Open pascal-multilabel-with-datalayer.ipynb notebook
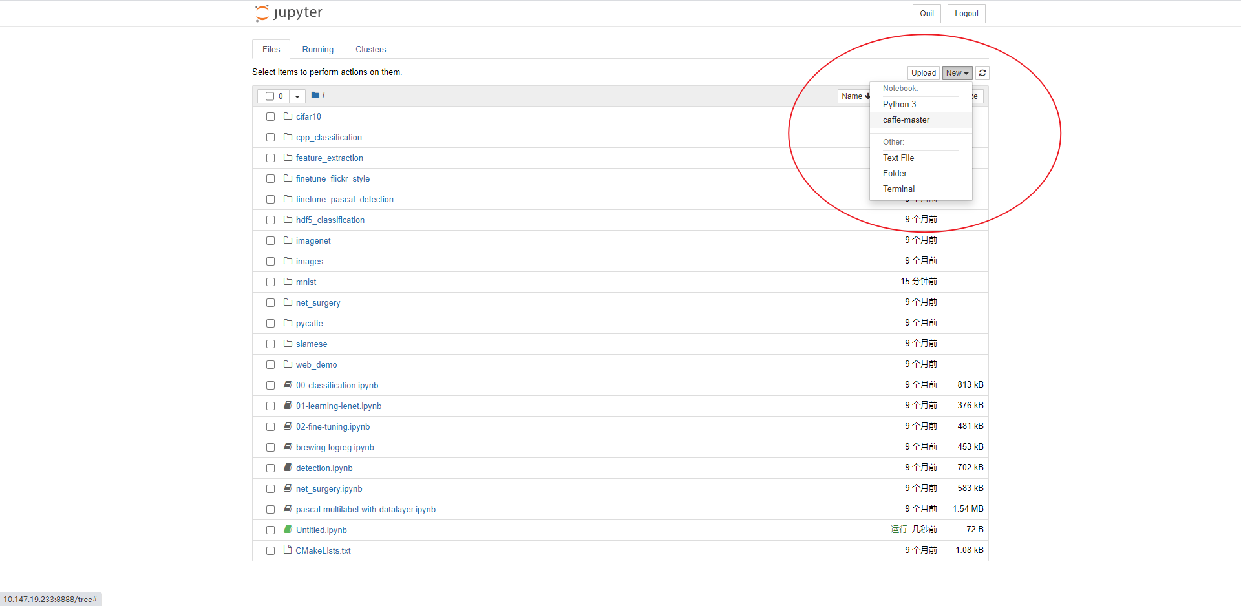Viewport: 1241px width, 606px height. tap(366, 510)
